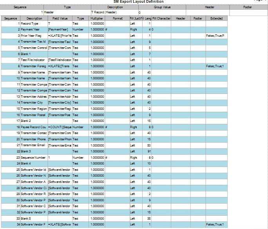Select the Transmitter Email description cell

[33, 145]
